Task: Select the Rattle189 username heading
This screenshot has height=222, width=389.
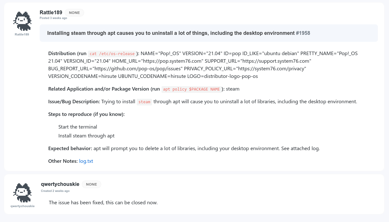Action: pyautogui.click(x=51, y=13)
